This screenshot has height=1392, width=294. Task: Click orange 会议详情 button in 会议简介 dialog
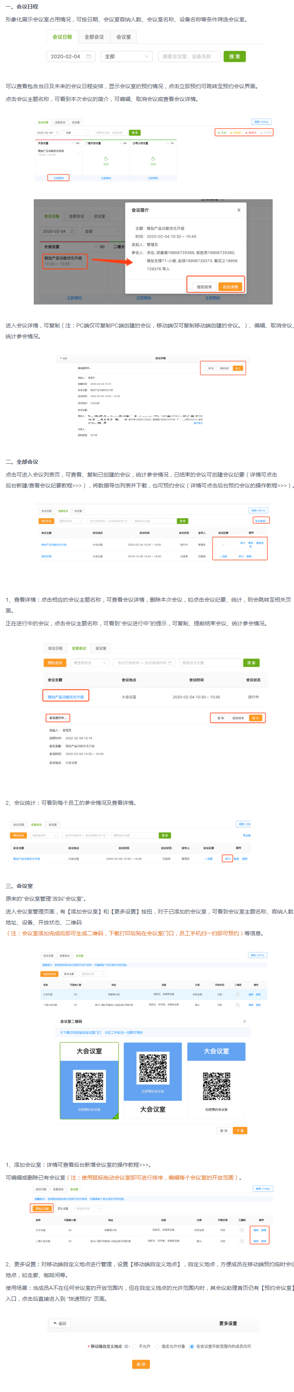click(x=230, y=286)
